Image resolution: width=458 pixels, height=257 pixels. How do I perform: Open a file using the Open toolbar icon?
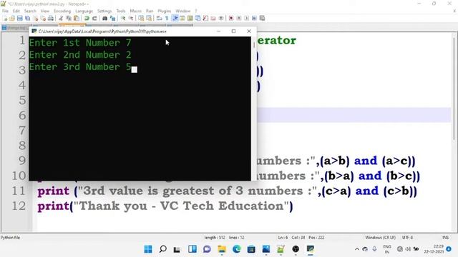click(x=12, y=19)
